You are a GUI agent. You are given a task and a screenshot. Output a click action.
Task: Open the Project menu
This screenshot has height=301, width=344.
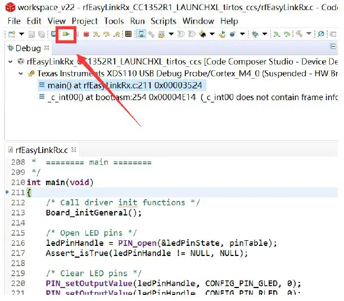click(x=85, y=21)
